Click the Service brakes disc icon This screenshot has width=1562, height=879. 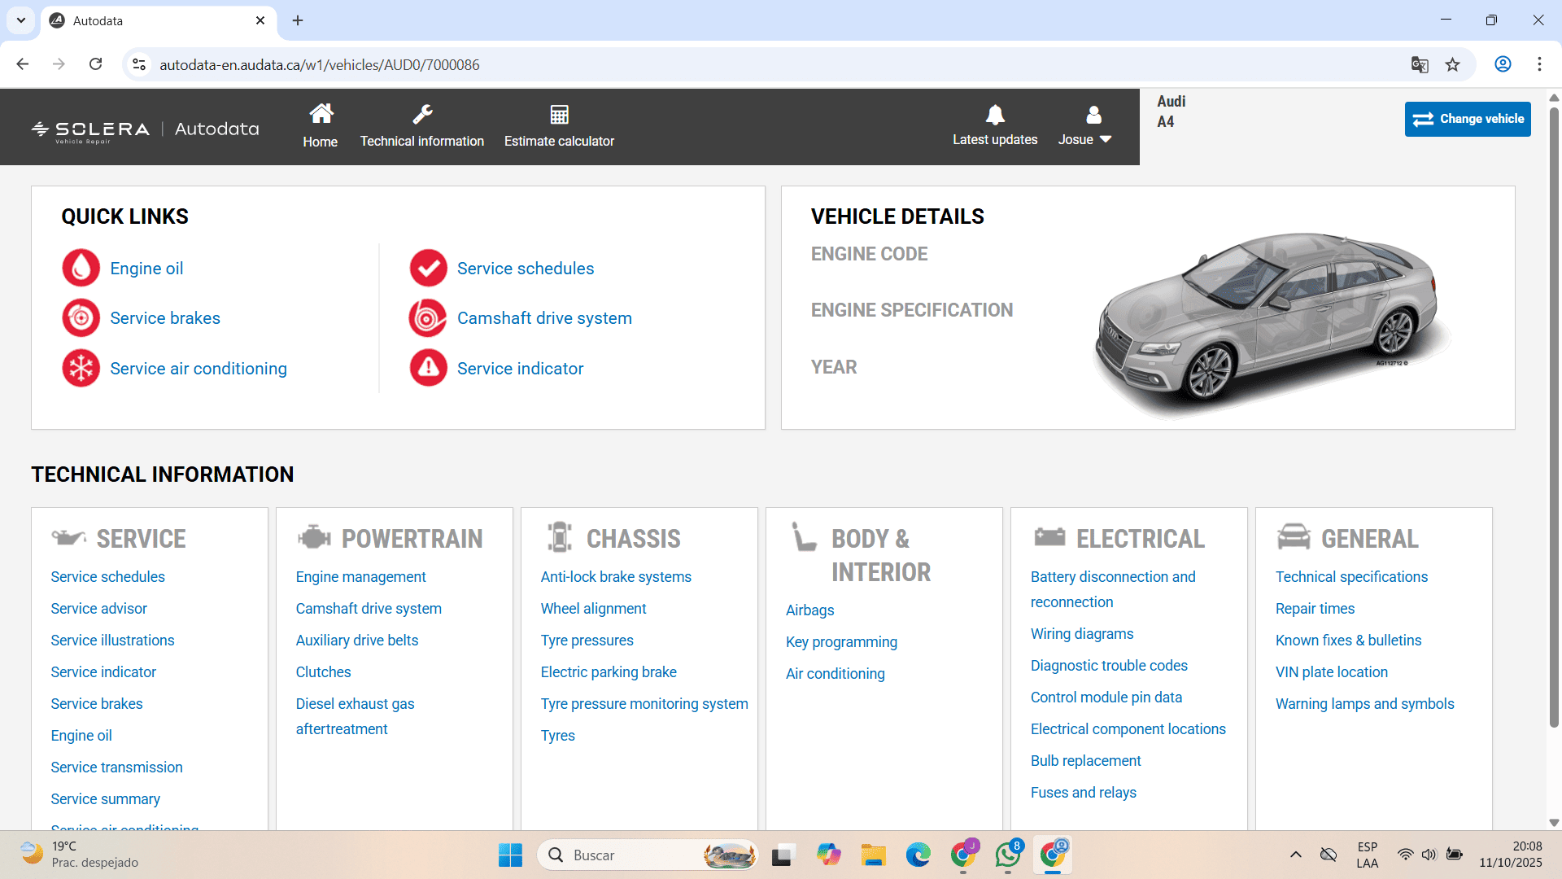pyautogui.click(x=81, y=318)
